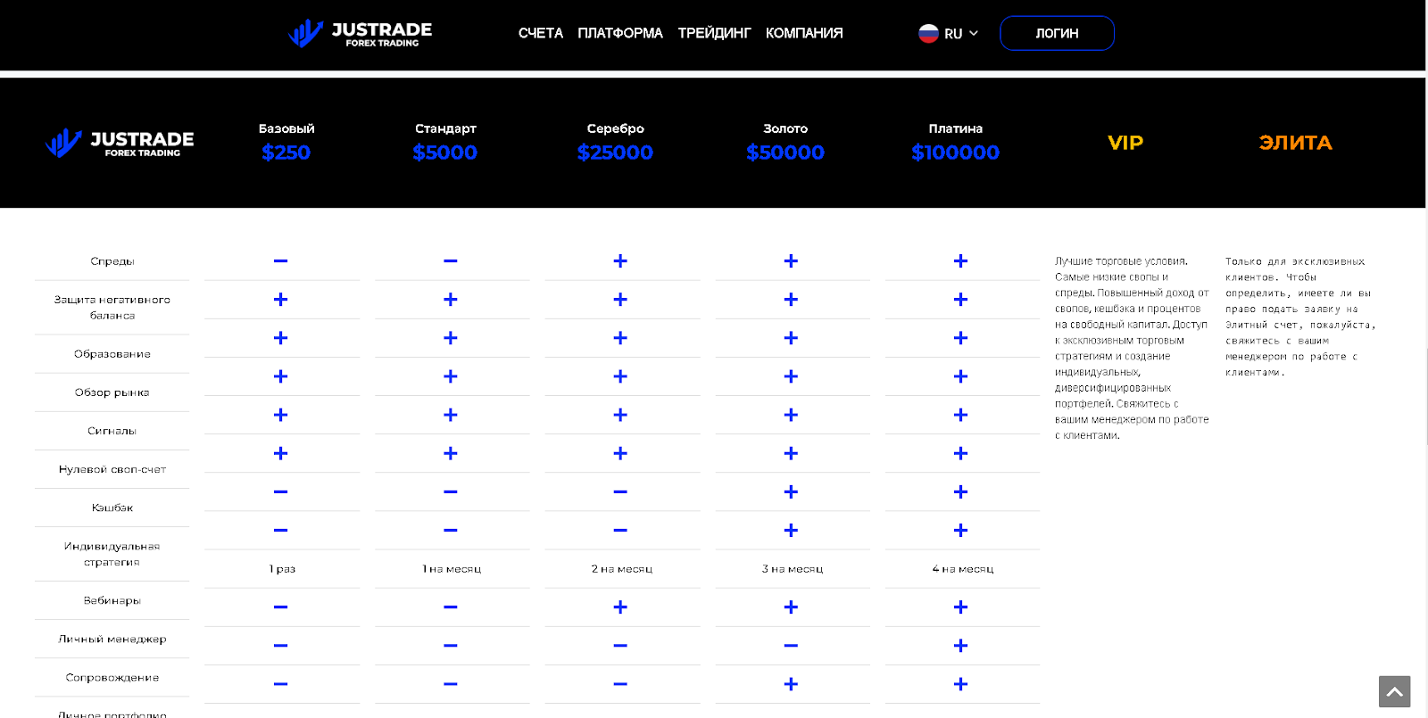
Task: Click the VIP description starting 'Лучшие торговые условия'
Action: coord(1132,348)
